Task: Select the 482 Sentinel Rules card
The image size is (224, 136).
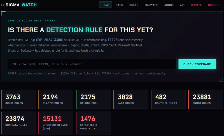Action: 168,99
